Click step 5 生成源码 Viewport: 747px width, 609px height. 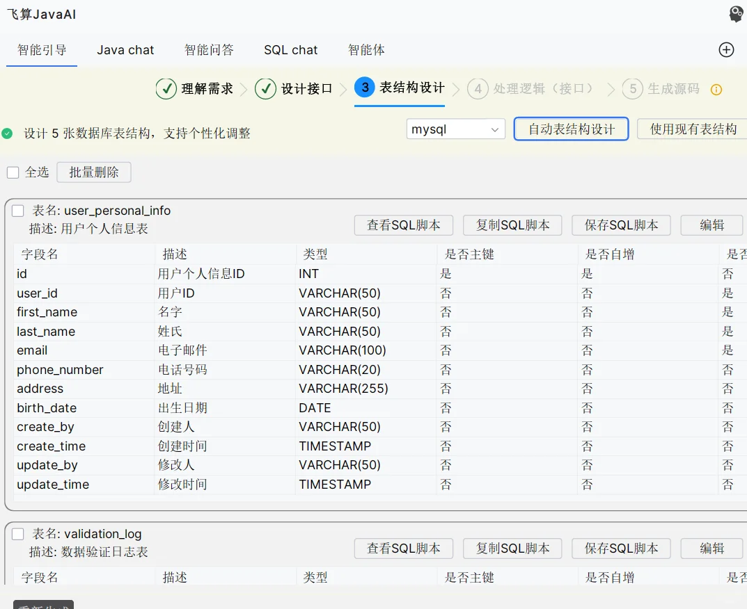pos(661,89)
